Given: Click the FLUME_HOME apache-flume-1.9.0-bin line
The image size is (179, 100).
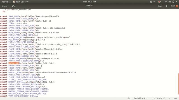Looking at the screenshot, I should click(x=31, y=49).
